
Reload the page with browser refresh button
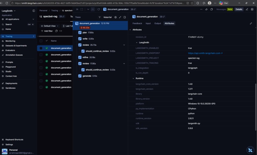pos(7,3)
